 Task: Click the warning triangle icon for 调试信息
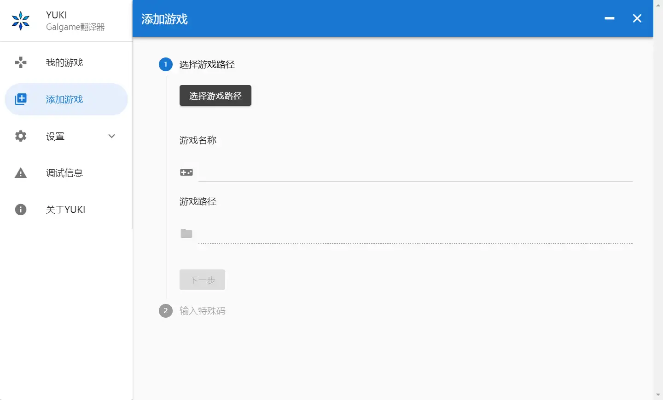click(x=21, y=173)
